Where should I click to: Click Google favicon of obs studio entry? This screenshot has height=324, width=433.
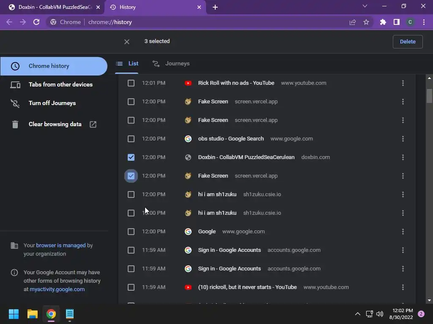[x=188, y=138]
